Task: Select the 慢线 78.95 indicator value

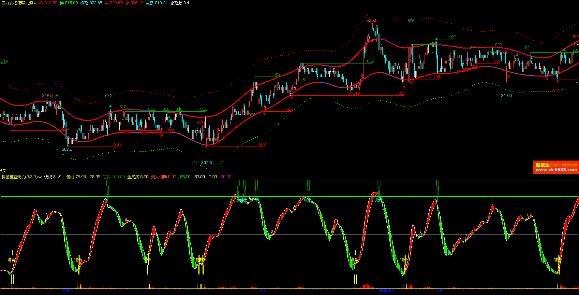Action: pos(76,177)
